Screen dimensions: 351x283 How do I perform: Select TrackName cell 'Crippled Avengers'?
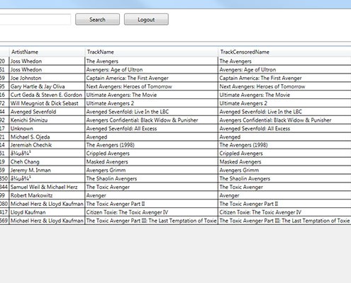[x=151, y=154]
